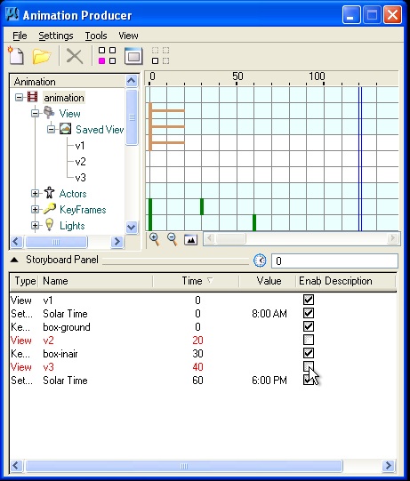Click the clock icon beside time field
The width and height of the screenshot is (410, 481).
(261, 261)
